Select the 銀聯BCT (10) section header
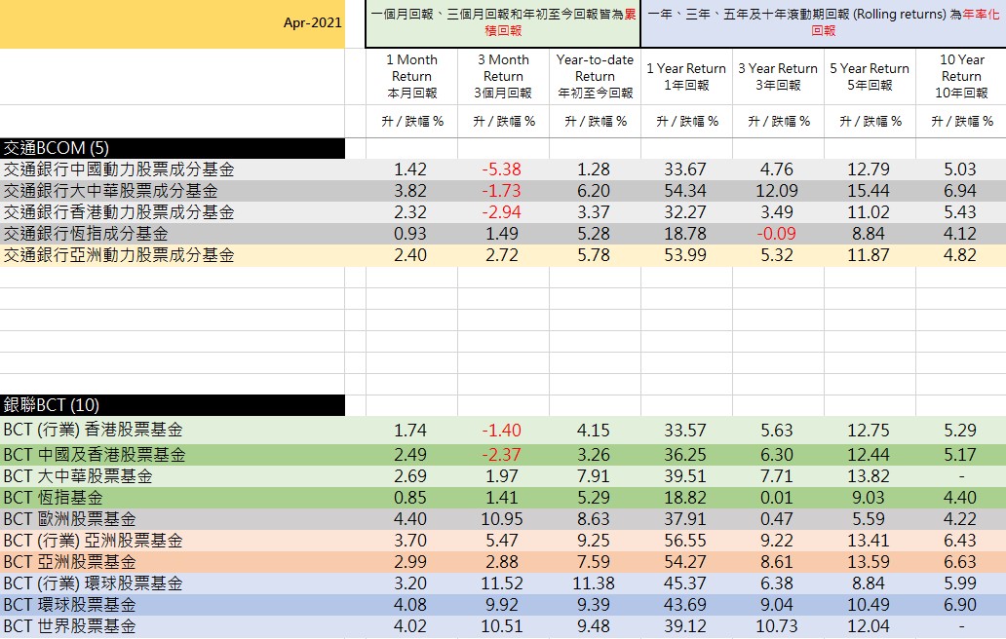Screen dimensions: 1006x639 tap(173, 405)
